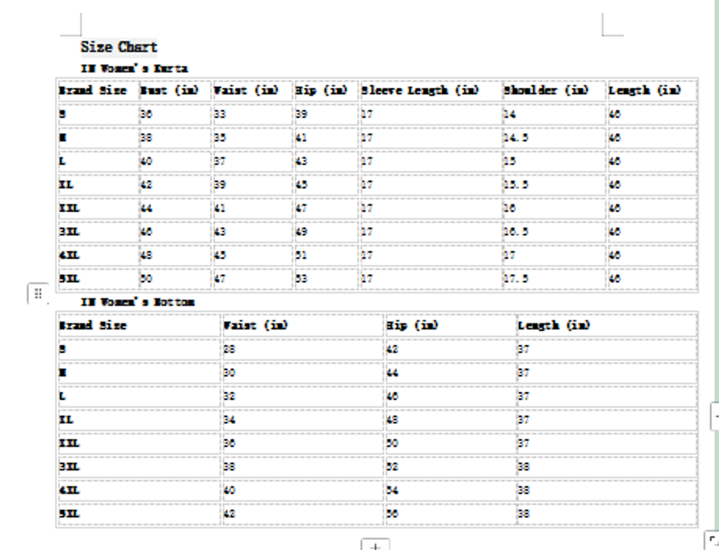Screen dimensions: 719x550
Task: Click the add-column button at the table's right edge
Action: click(x=715, y=416)
